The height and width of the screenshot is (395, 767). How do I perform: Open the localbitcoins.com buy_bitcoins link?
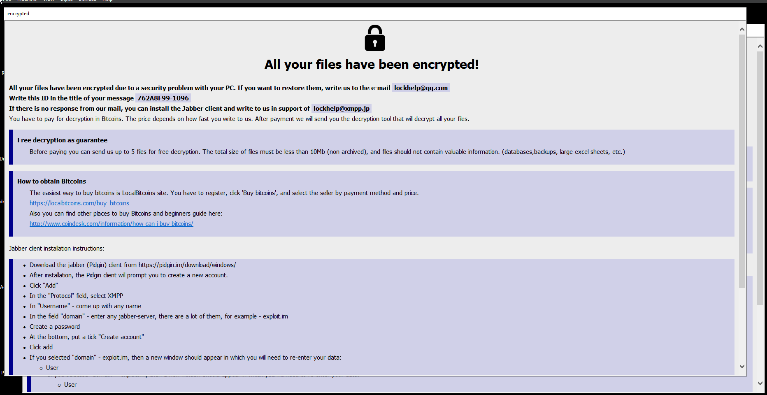[79, 203]
